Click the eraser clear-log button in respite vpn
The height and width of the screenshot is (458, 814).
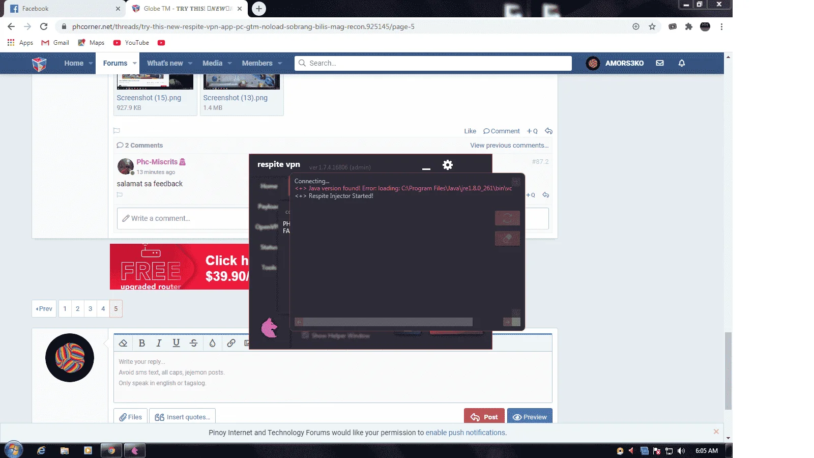(507, 238)
